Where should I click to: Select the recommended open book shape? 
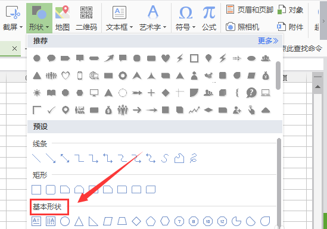point(51,93)
